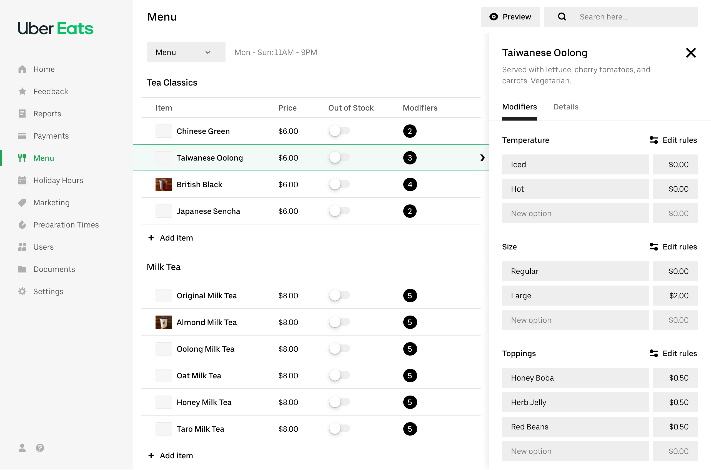Open the Menu selector dropdown
711x470 pixels.
coord(186,52)
